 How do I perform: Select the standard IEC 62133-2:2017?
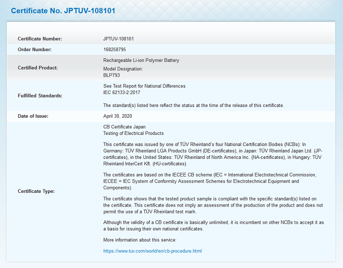(x=122, y=92)
